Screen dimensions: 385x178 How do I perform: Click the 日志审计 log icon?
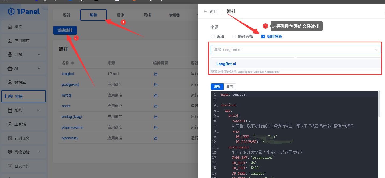click(10, 166)
